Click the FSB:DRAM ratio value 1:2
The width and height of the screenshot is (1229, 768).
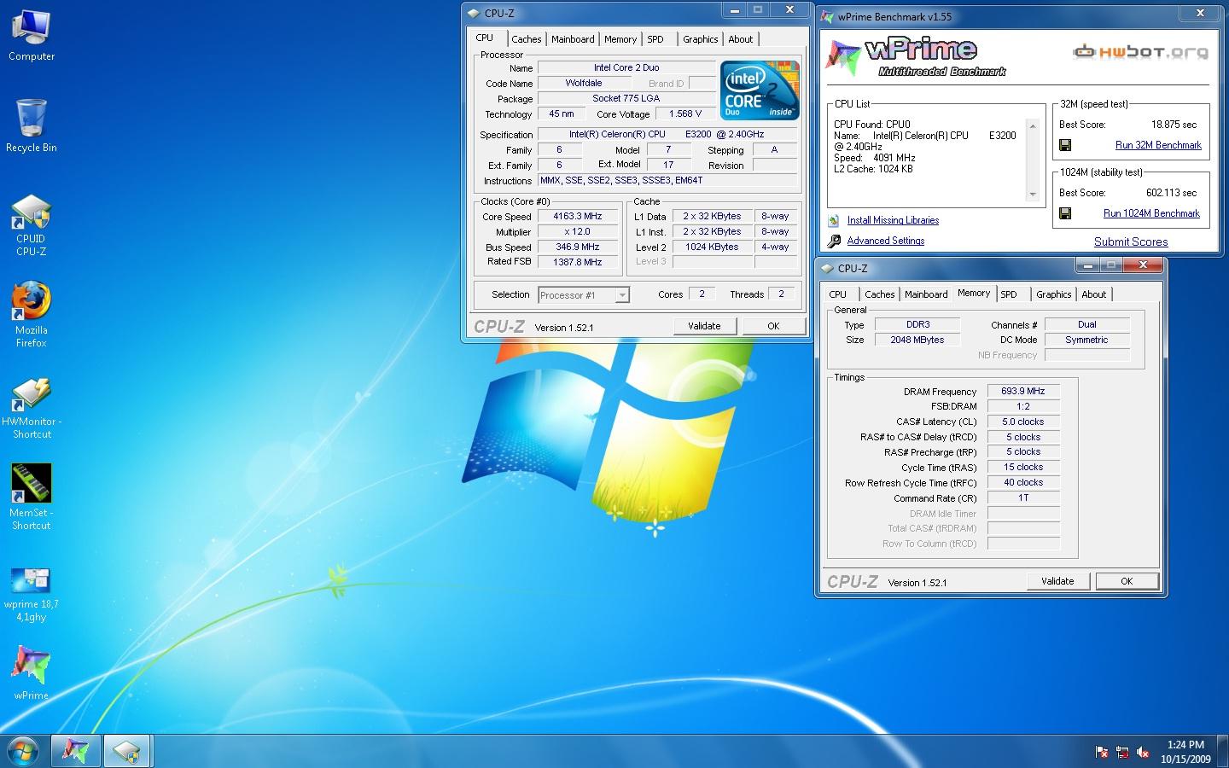pos(1023,407)
